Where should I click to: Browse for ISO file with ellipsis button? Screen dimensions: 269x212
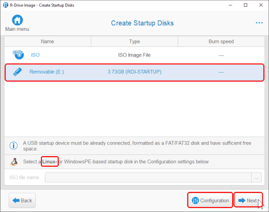(256, 177)
